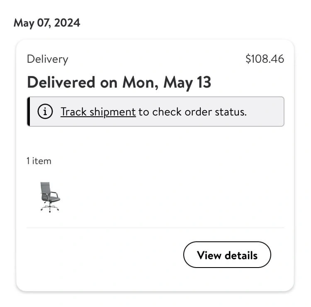Click the $108.46 order total
Image resolution: width=311 pixels, height=307 pixels.
pyautogui.click(x=265, y=59)
